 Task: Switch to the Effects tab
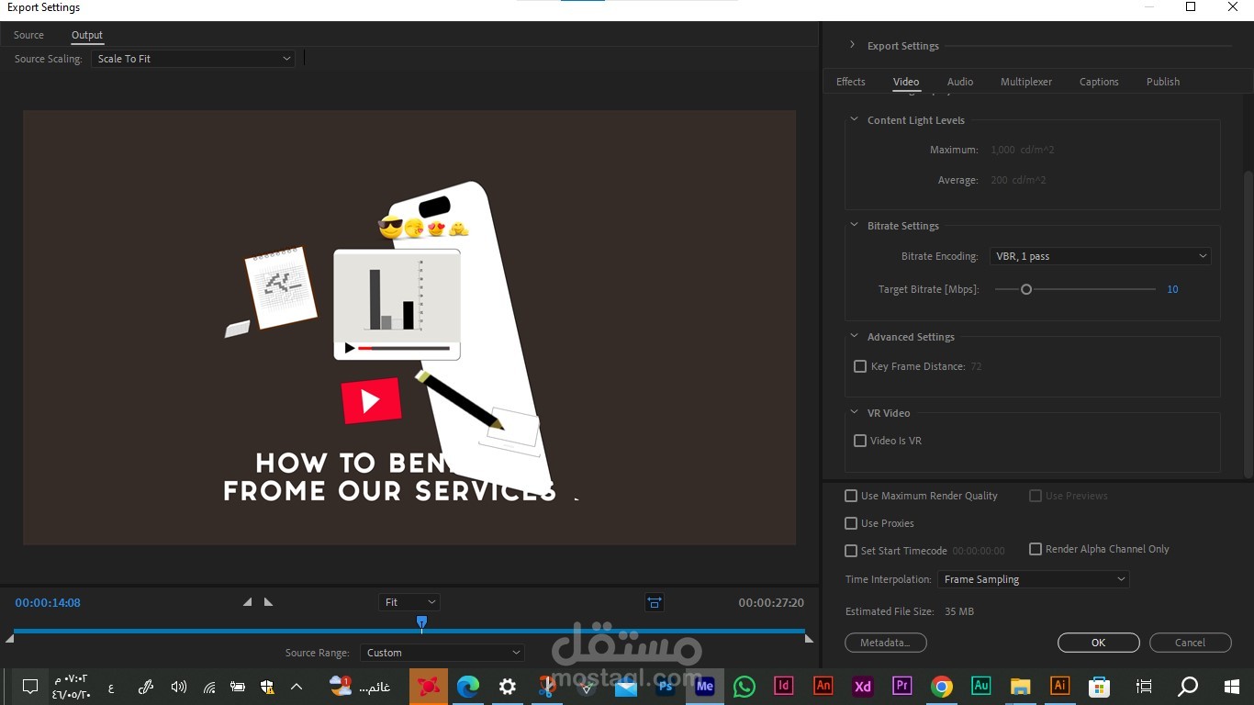pyautogui.click(x=851, y=82)
